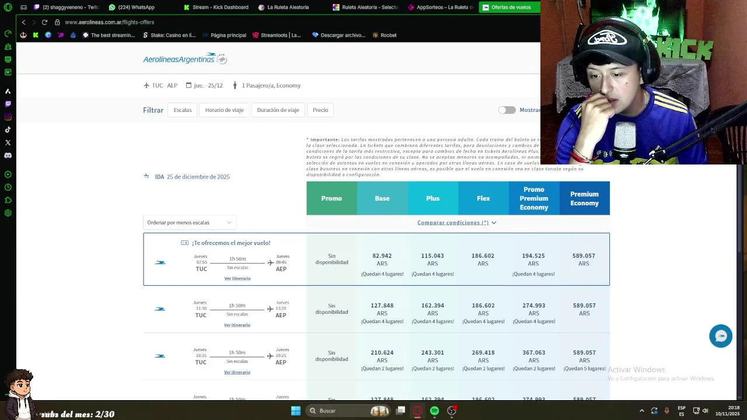Select the 194.525 ARS Promo Premium Economy fare

pyautogui.click(x=533, y=260)
